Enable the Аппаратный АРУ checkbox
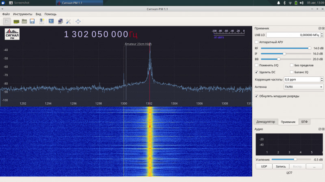 256,42
